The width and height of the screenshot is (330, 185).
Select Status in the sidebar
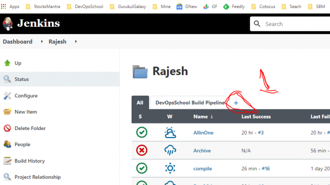pyautogui.click(x=22, y=79)
